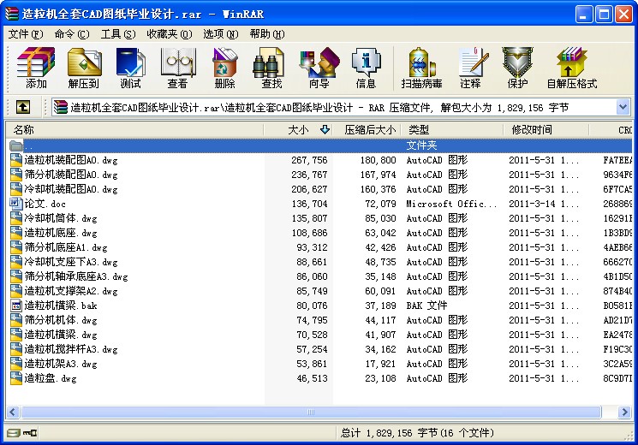Launch the 向导 (Wizard) tool

pyautogui.click(x=319, y=68)
